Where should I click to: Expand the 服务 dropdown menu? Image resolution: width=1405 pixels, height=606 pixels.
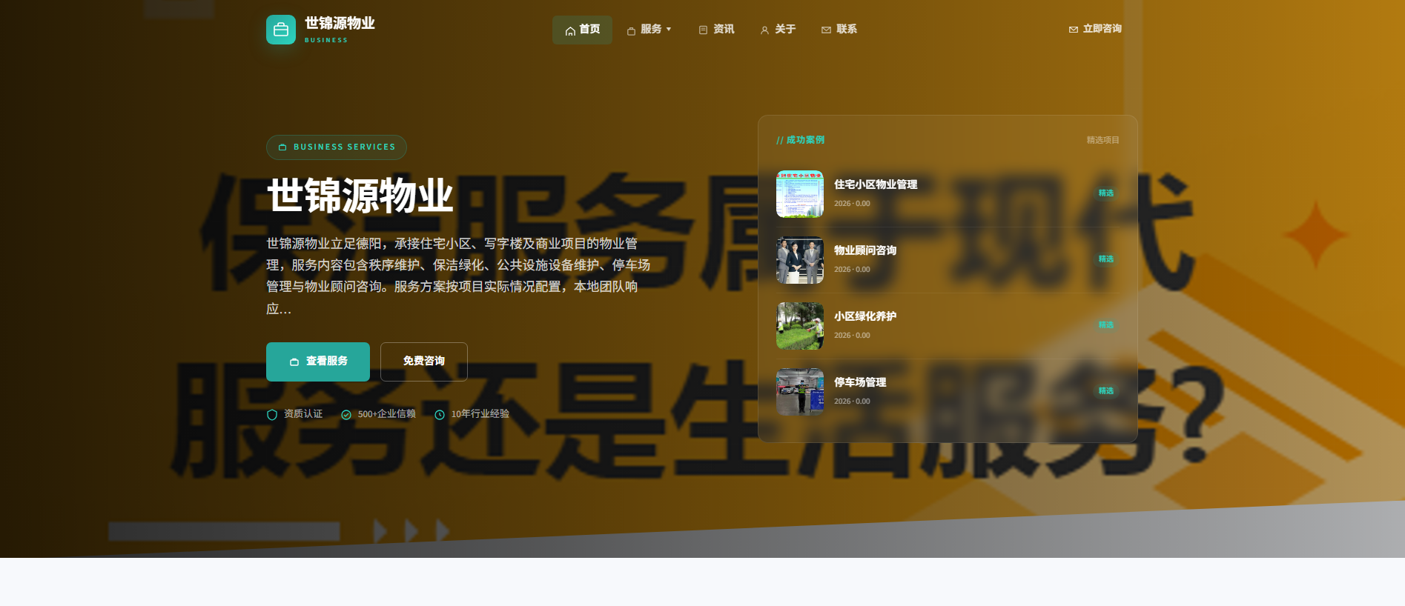click(x=649, y=30)
